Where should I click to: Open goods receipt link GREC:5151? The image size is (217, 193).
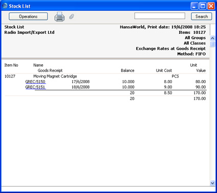35,87
